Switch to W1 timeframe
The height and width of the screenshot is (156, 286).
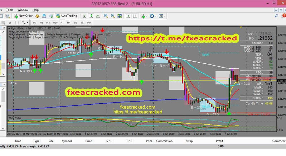pyautogui.click(x=82, y=22)
